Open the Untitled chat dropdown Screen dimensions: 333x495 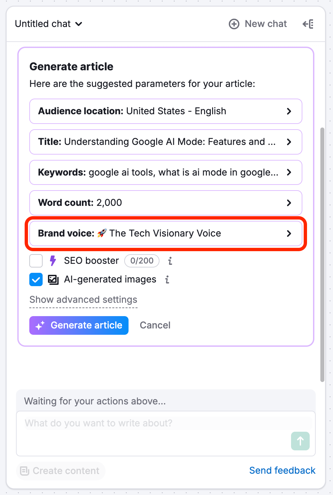point(48,24)
